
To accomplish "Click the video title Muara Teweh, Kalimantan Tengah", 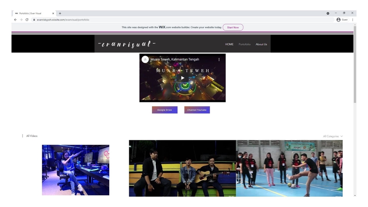I will [x=175, y=59].
